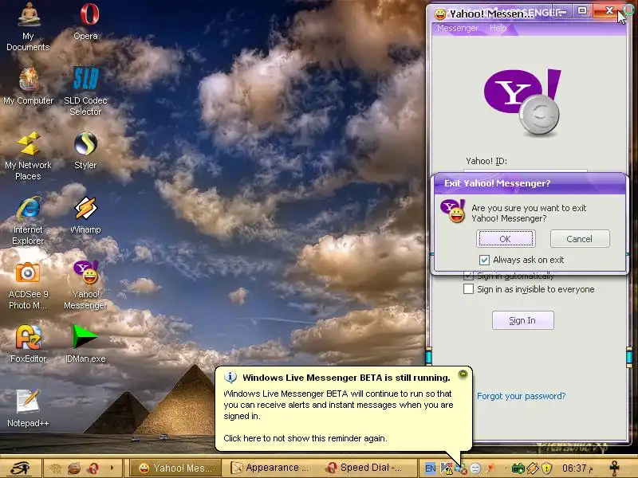Select My Network Places icon

(28, 155)
